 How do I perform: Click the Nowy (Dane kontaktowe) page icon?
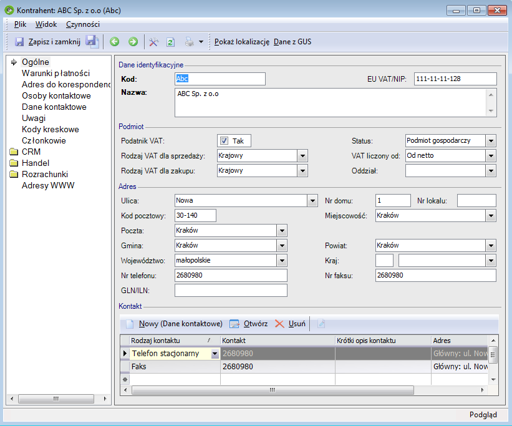pyautogui.click(x=130, y=324)
